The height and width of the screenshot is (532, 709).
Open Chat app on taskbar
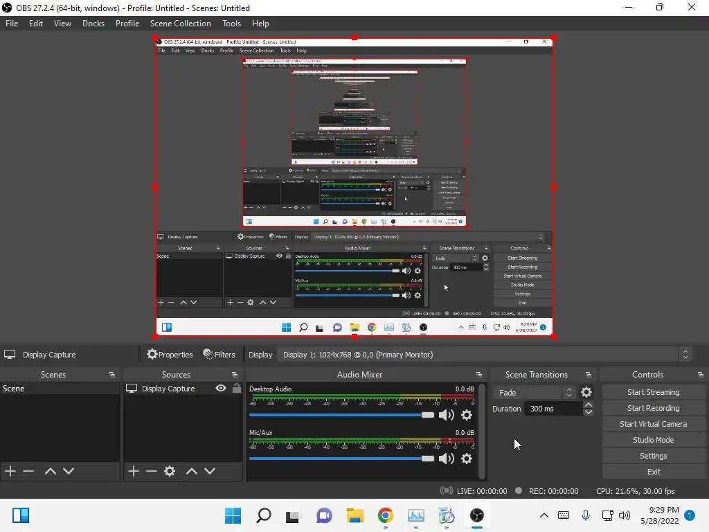pos(324,515)
